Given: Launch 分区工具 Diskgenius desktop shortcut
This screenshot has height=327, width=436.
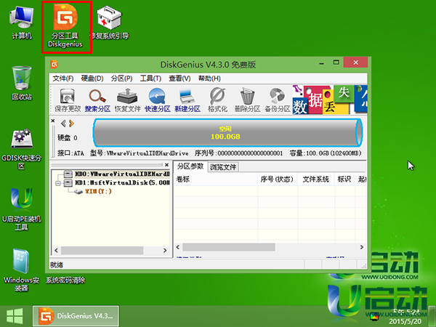Looking at the screenshot, I should [65, 25].
